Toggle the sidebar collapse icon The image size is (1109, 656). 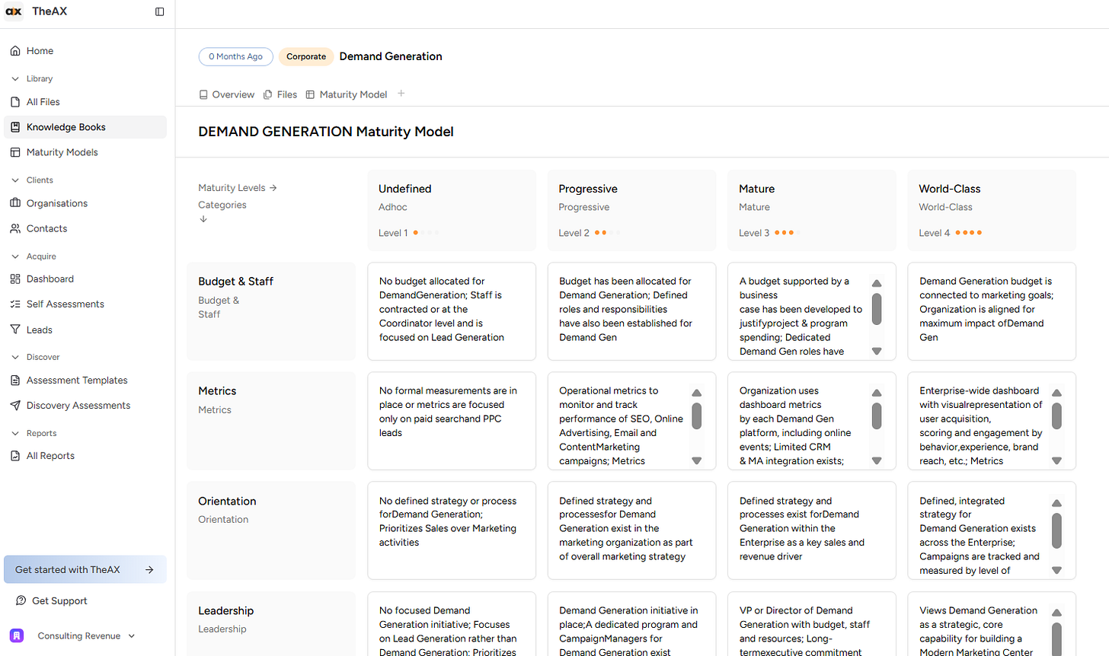point(159,11)
